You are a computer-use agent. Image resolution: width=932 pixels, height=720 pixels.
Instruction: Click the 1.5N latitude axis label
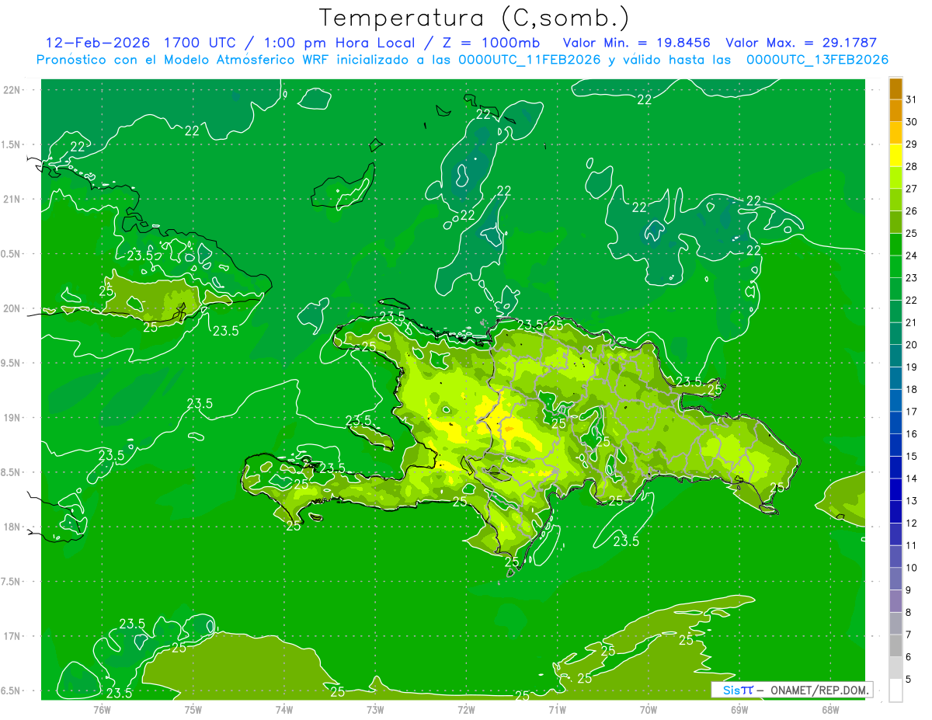coord(10,144)
